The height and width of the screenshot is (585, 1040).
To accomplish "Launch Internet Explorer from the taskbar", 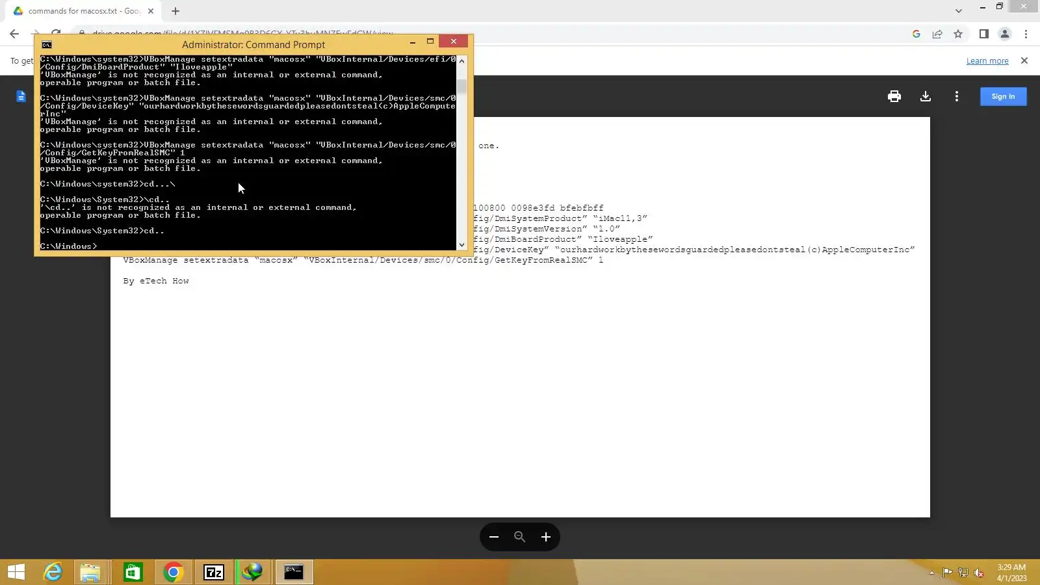I will click(53, 572).
